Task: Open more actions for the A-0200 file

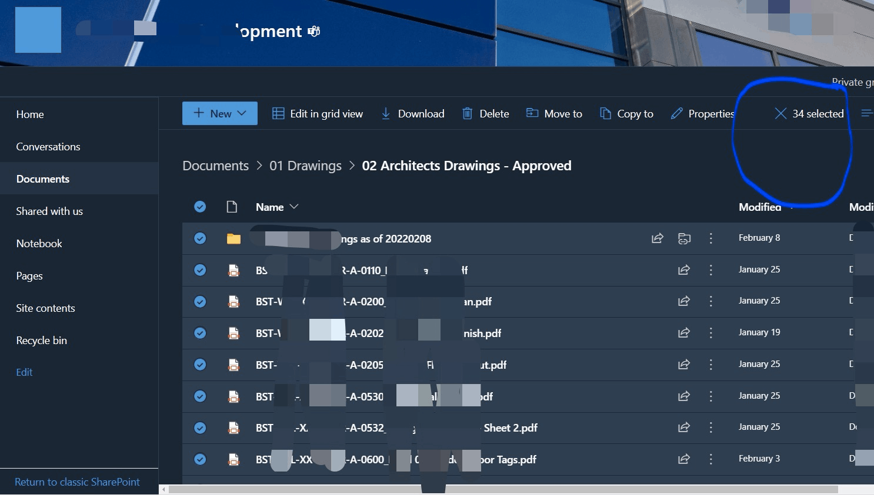Action: (711, 301)
